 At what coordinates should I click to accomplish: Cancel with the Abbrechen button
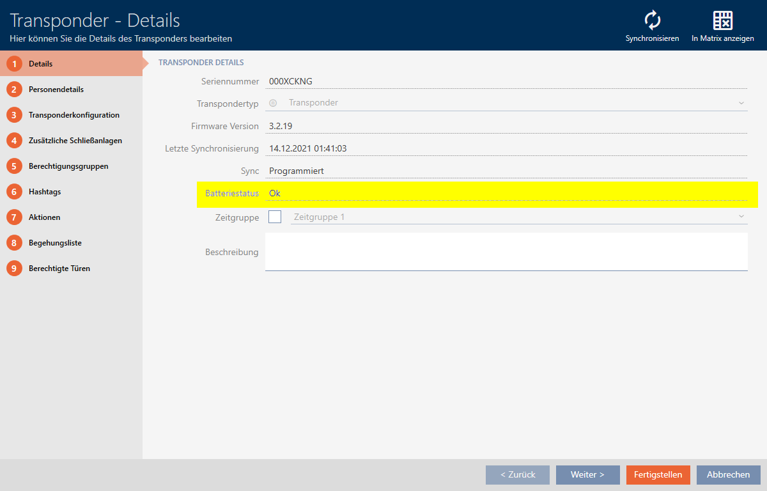click(x=728, y=475)
